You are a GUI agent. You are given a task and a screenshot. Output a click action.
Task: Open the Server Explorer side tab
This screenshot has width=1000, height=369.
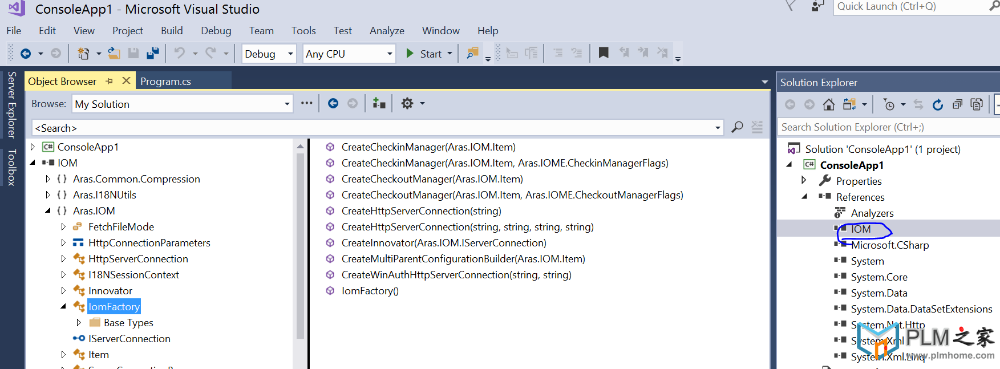click(11, 104)
